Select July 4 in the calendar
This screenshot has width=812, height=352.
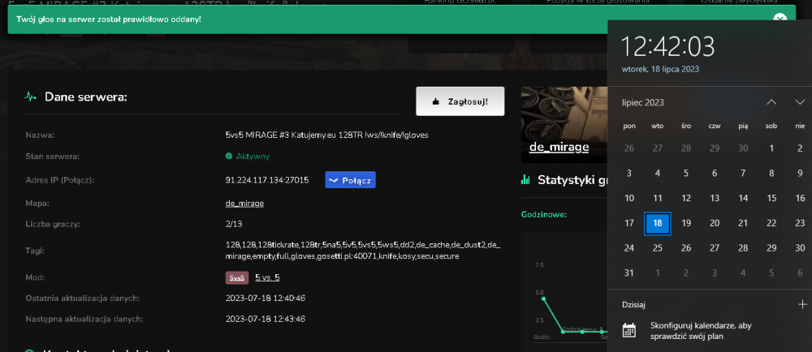click(658, 173)
